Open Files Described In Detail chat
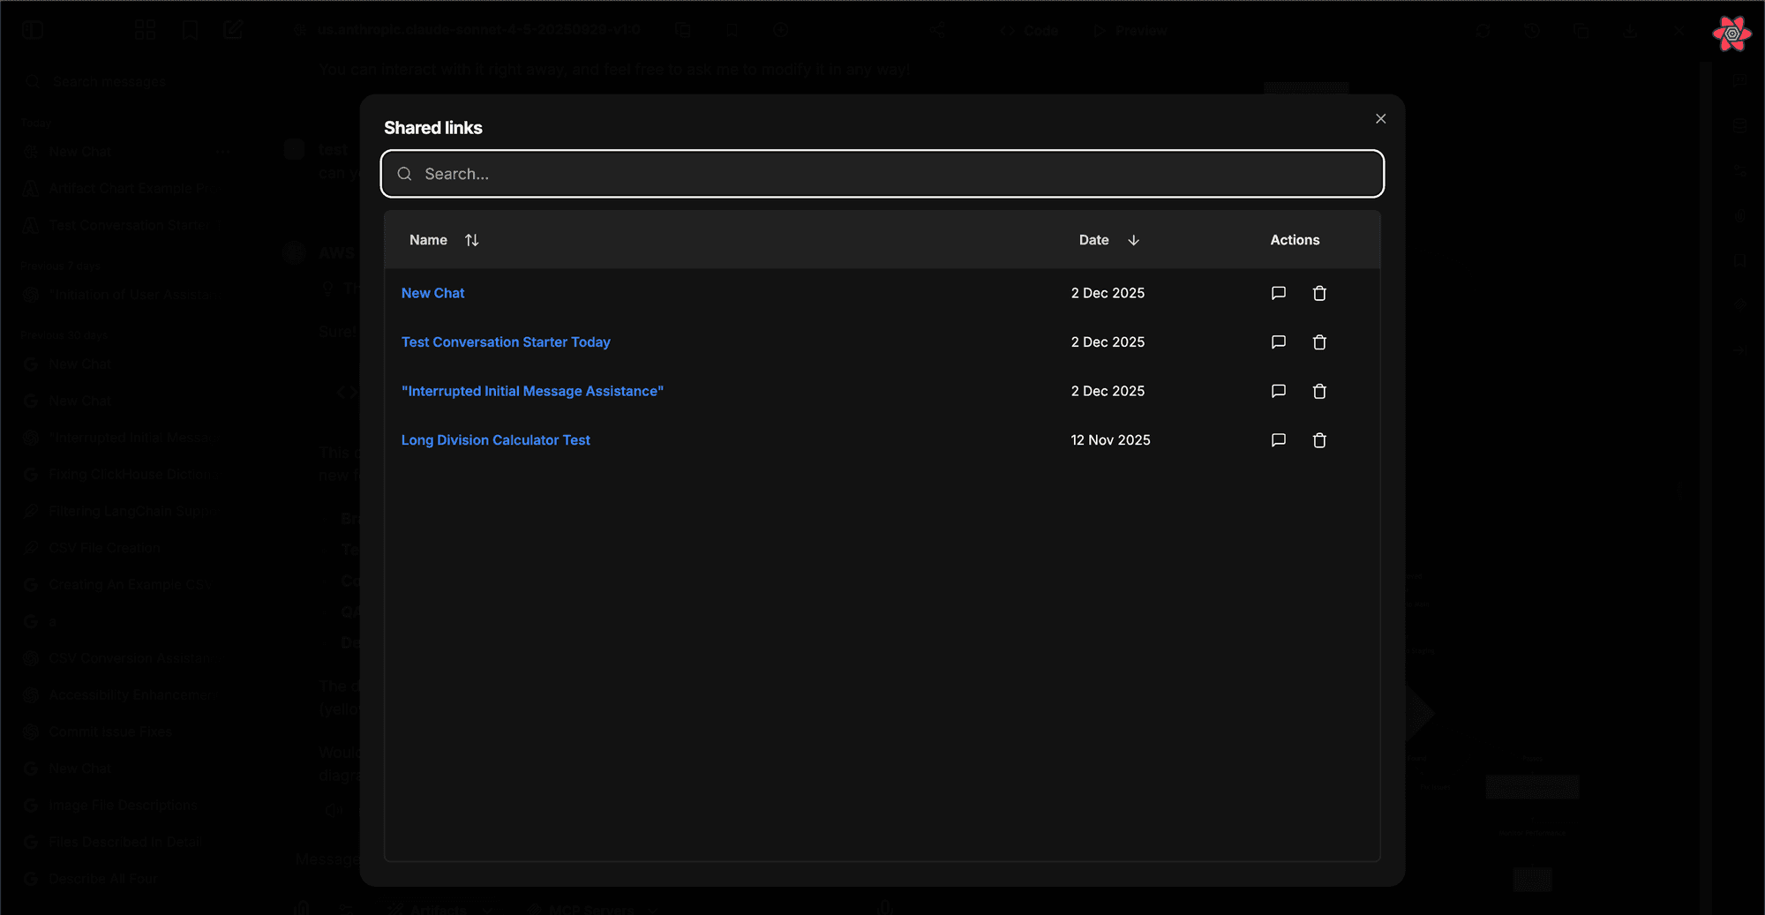The width and height of the screenshot is (1765, 915). 119,842
